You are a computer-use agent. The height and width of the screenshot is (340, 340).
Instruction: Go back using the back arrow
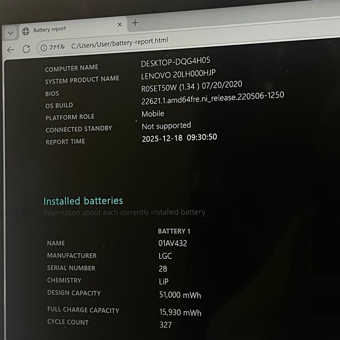coord(11,50)
